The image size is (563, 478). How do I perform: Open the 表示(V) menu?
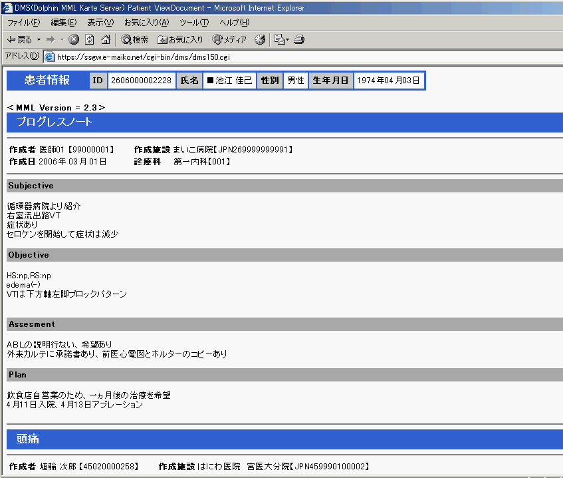(100, 23)
